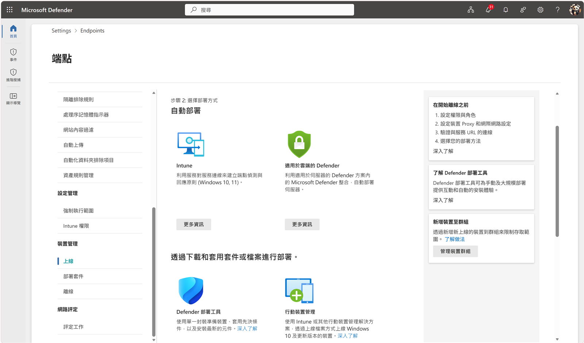
Task: Click the Endpoints breadcrumb
Action: [92, 31]
